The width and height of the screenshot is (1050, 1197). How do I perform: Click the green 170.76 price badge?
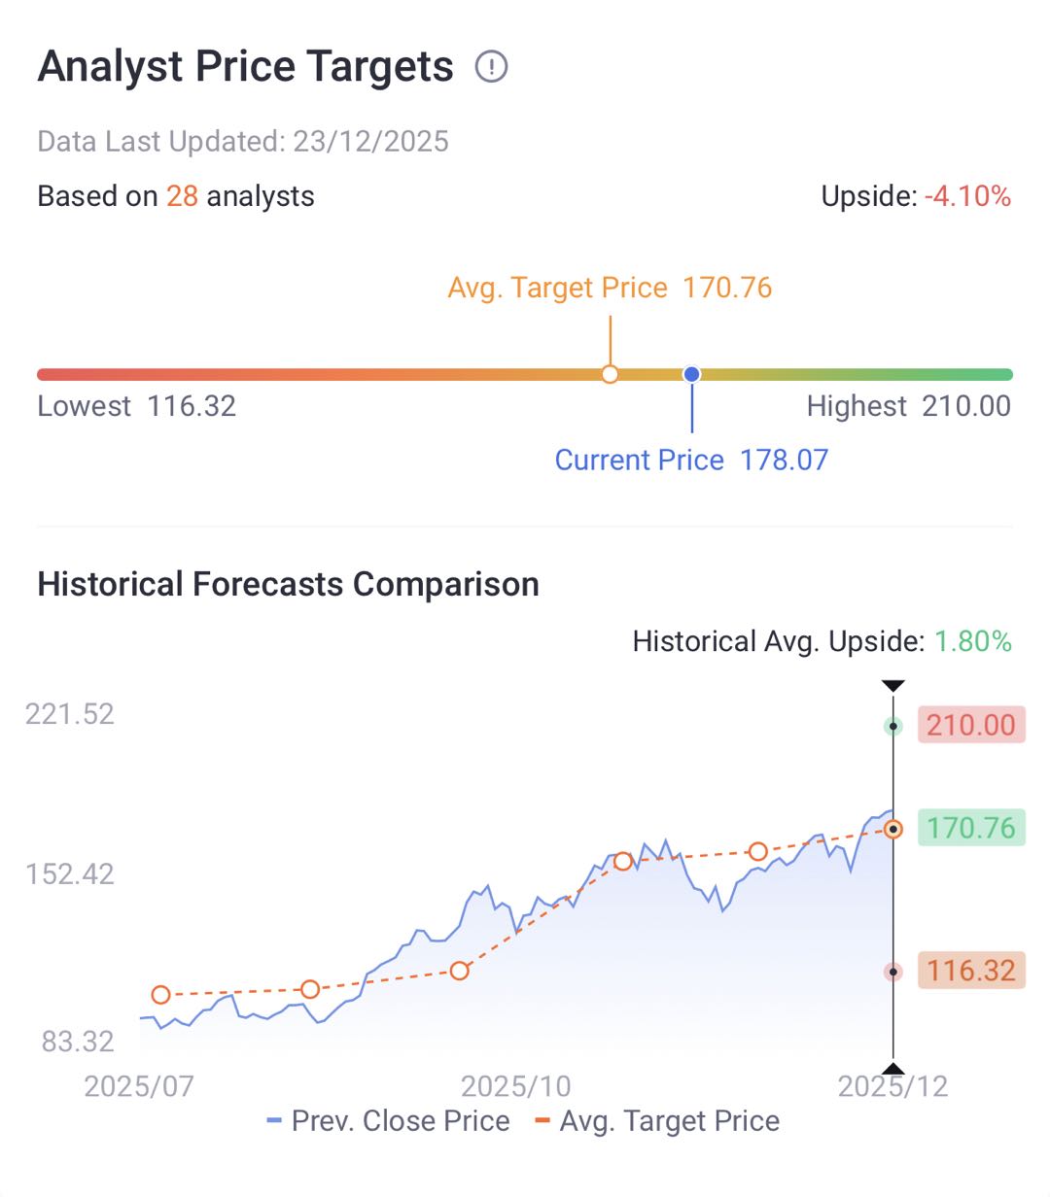(x=970, y=828)
